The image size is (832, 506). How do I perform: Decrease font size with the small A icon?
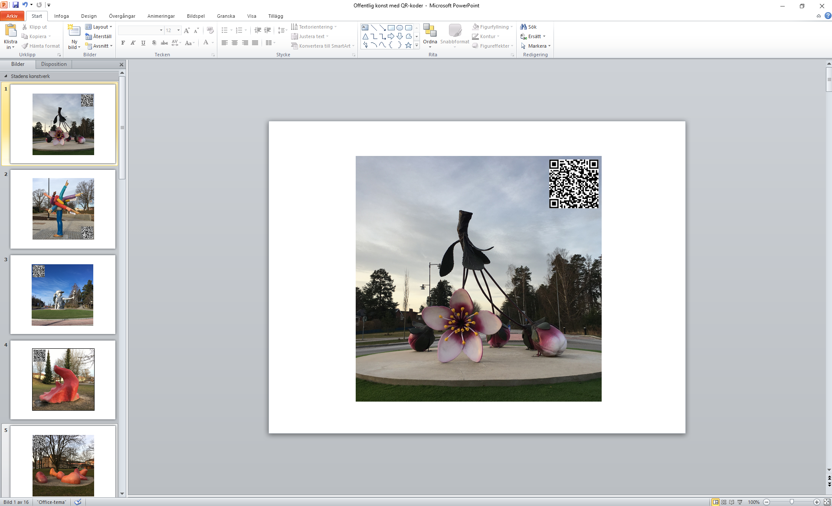(x=196, y=30)
